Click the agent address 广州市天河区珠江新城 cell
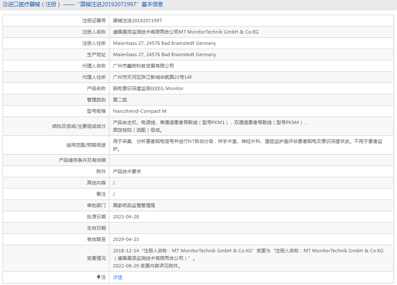Viewport: 397px width, 285px height. click(x=153, y=77)
